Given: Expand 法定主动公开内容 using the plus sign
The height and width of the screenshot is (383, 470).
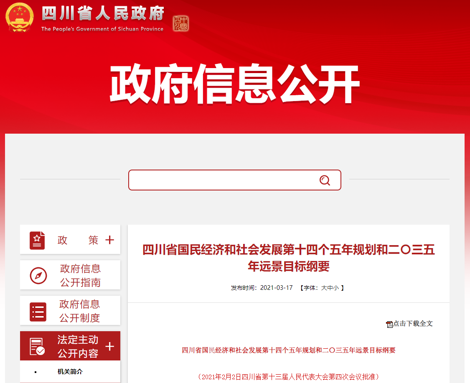Looking at the screenshot, I should coord(109,347).
